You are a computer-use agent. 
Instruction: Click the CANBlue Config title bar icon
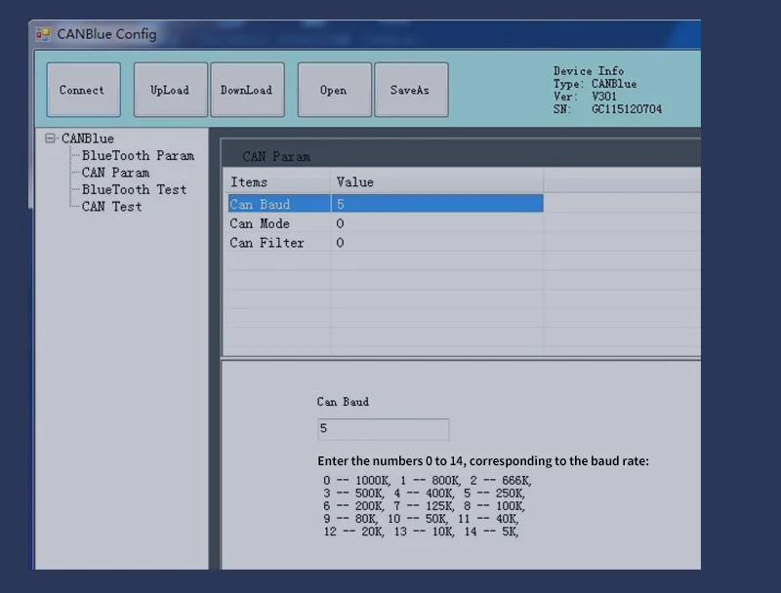click(x=43, y=34)
